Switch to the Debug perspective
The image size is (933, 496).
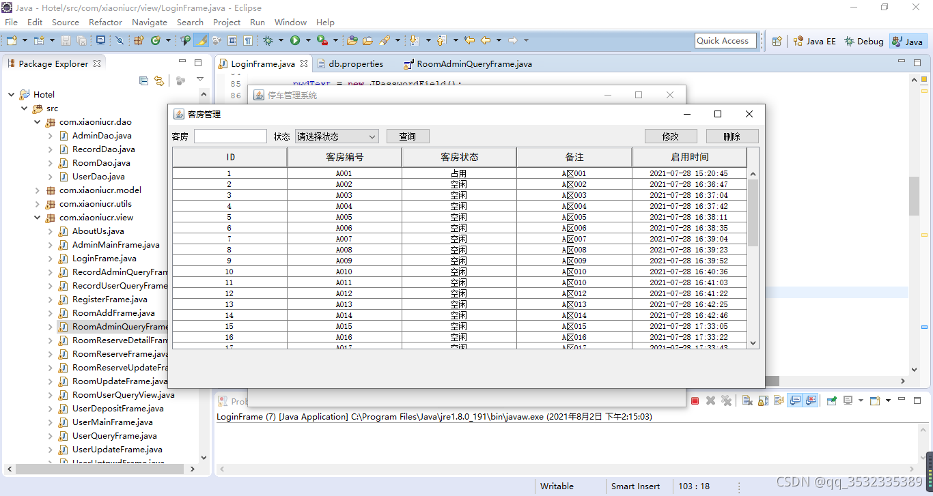coord(863,41)
